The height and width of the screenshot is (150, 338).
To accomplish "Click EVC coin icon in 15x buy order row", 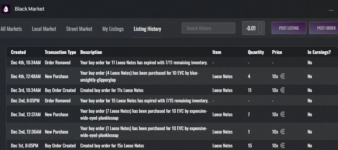I will click(x=283, y=146).
